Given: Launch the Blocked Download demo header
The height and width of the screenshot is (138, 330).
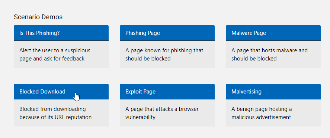Looking at the screenshot, I should pyautogui.click(x=61, y=91).
